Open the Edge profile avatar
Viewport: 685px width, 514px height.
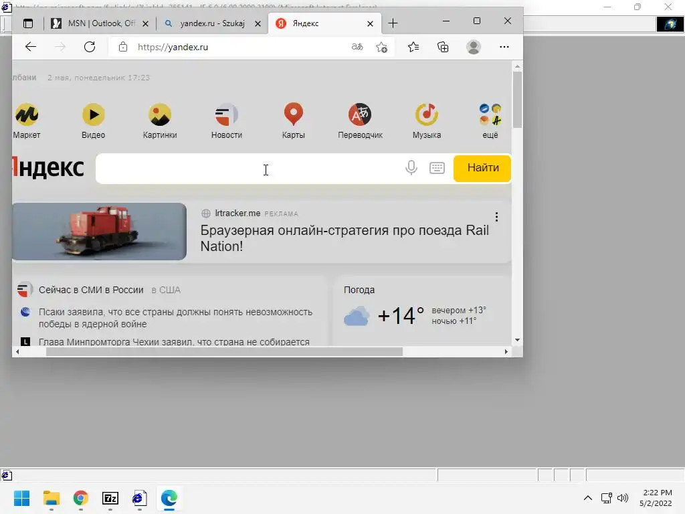474,47
